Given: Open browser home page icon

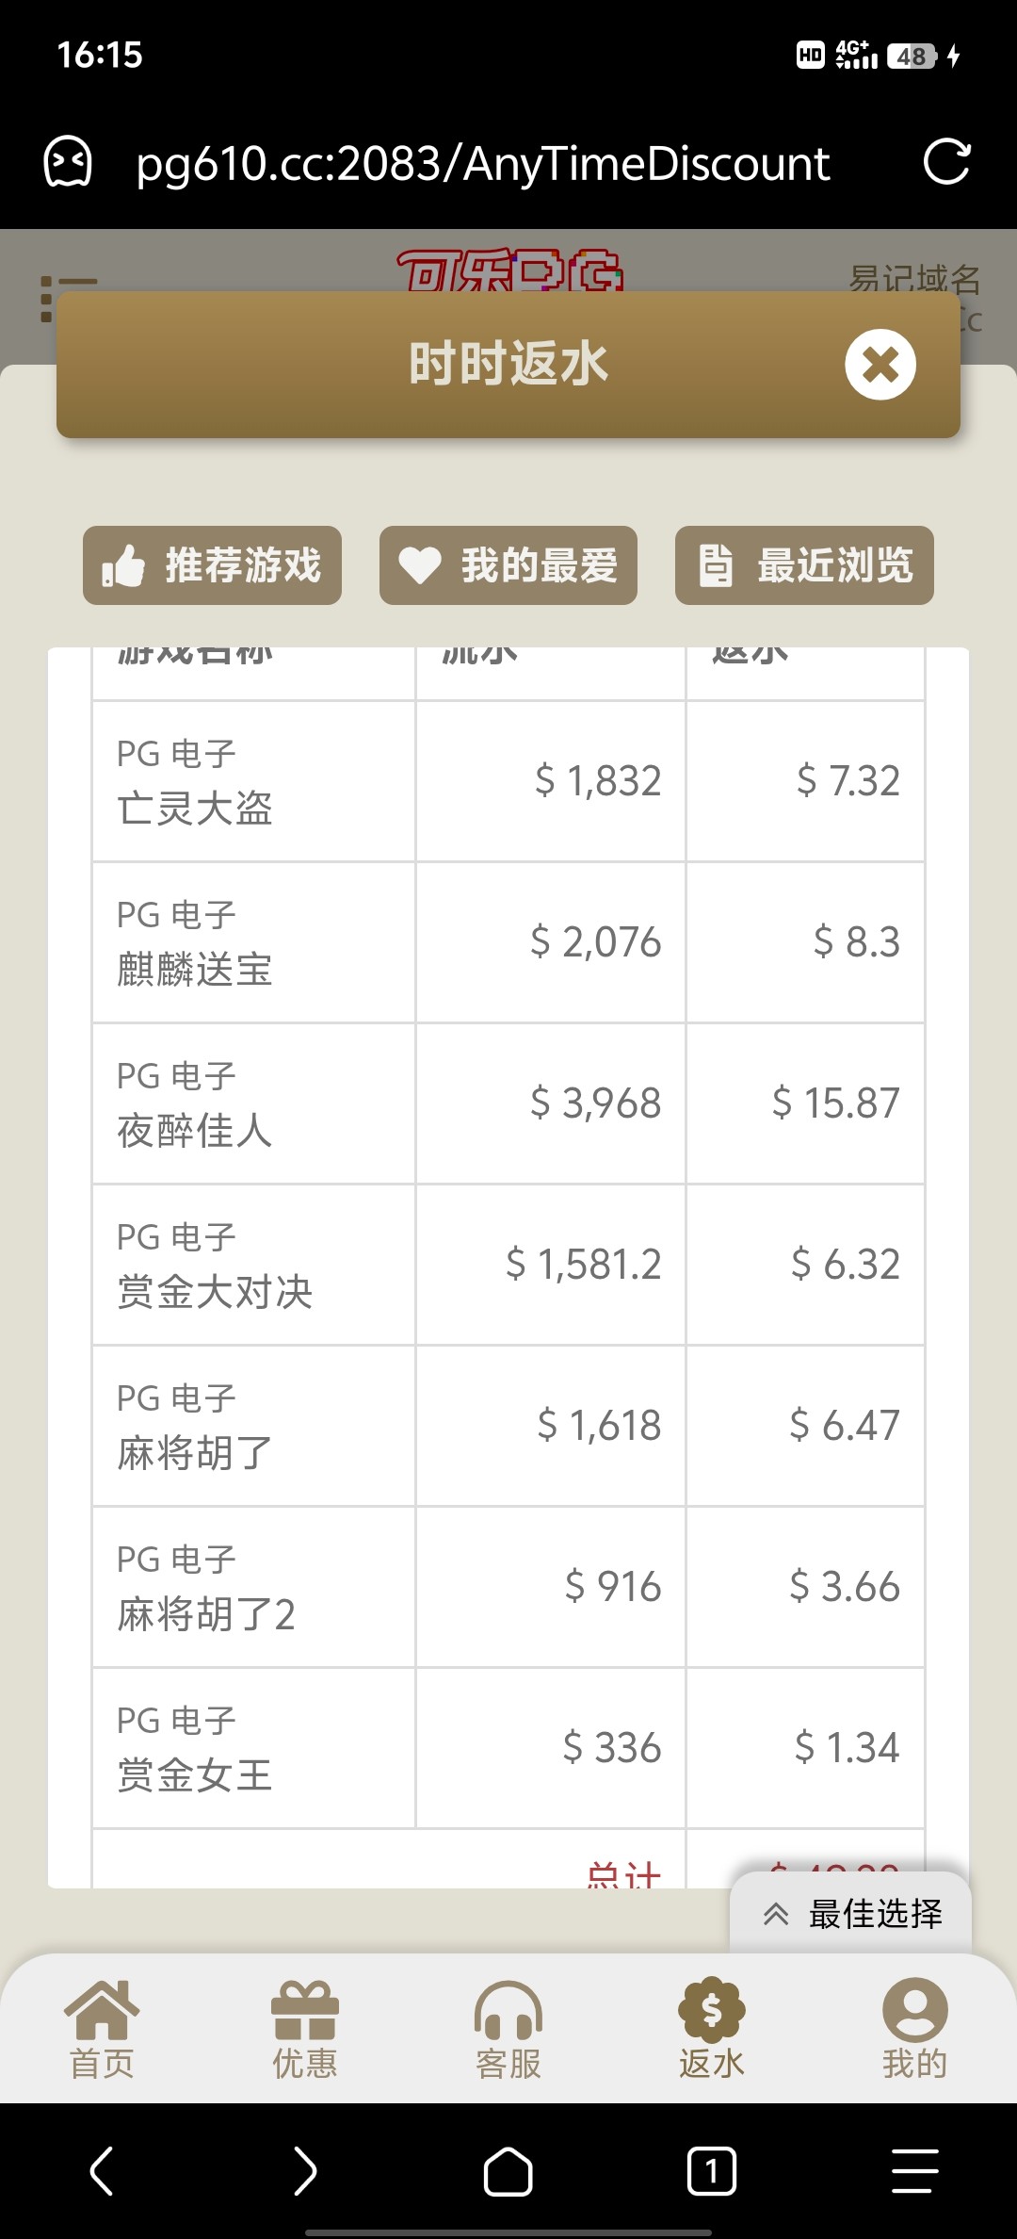Looking at the screenshot, I should pyautogui.click(x=508, y=2171).
